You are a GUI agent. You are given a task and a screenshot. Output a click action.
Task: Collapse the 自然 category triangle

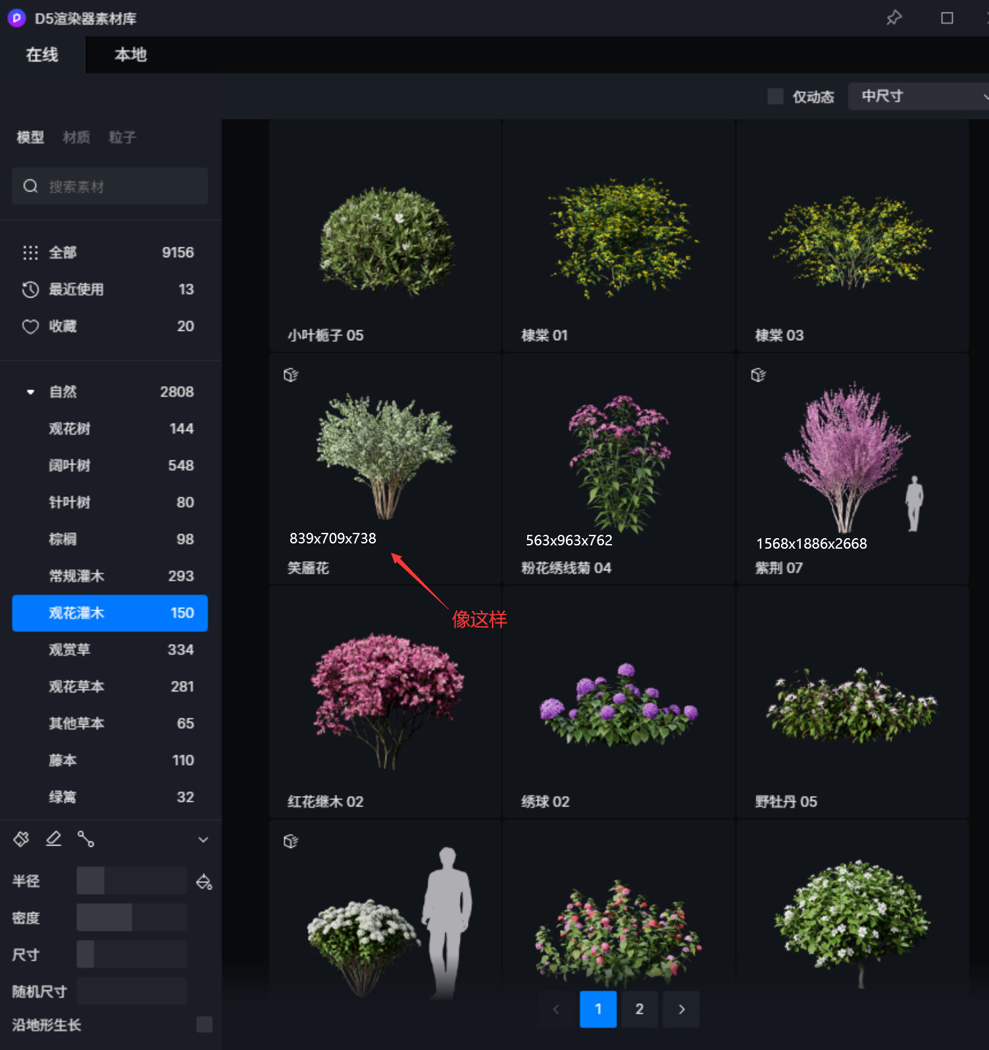30,392
